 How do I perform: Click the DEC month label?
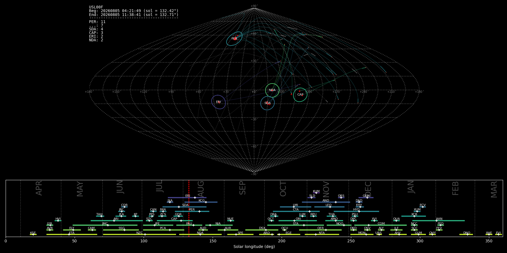[x=368, y=189]
